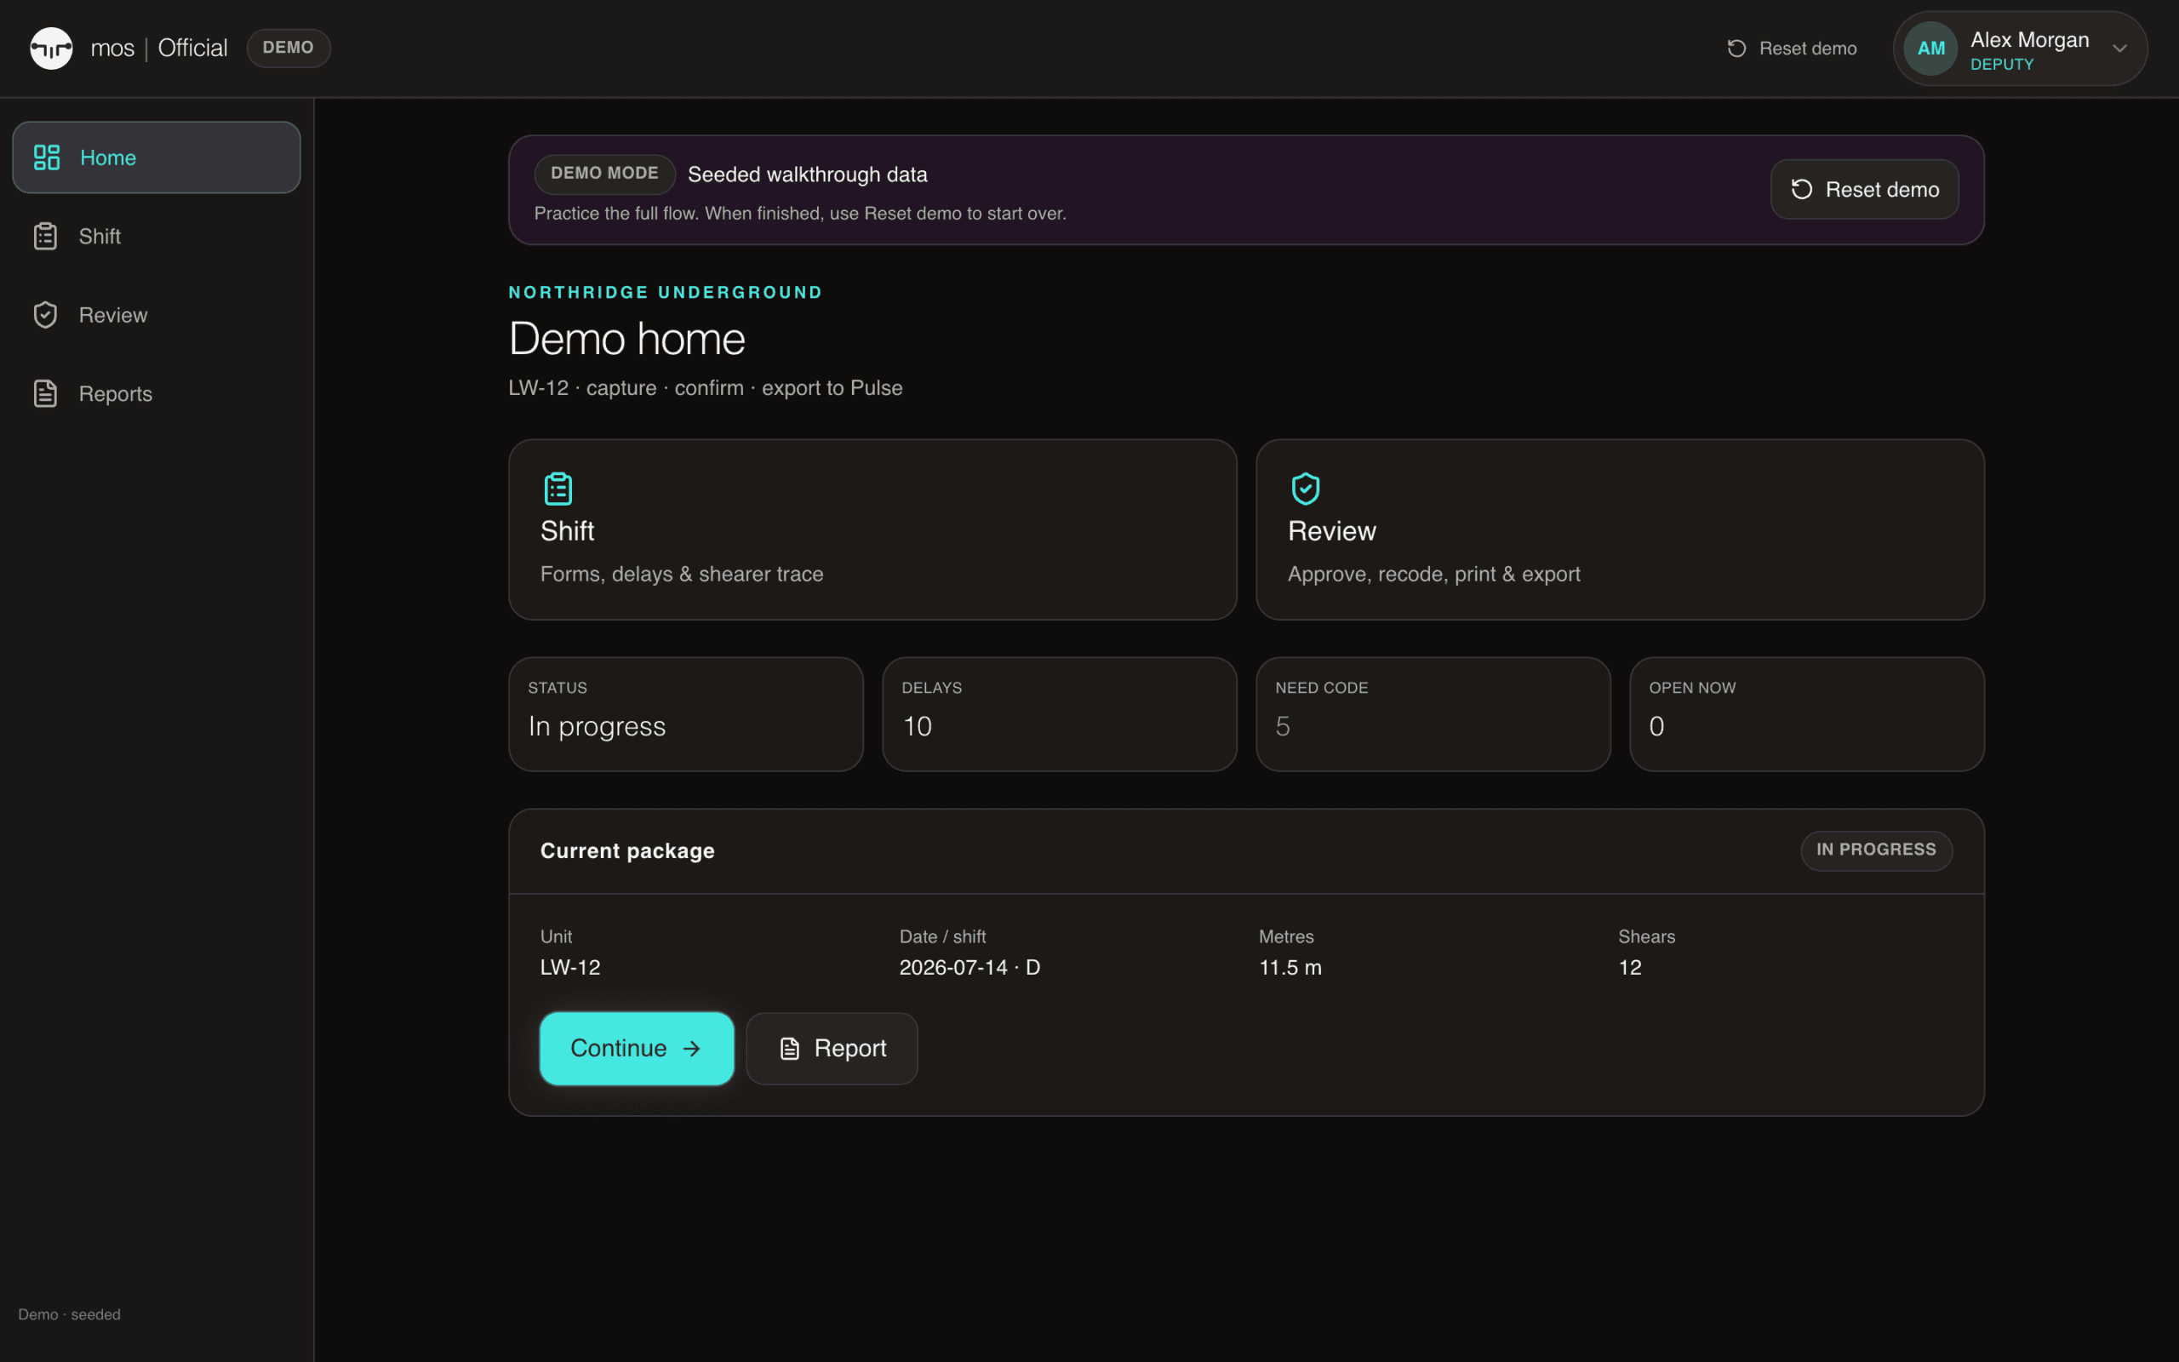Click the NORTHRIDGE UNDERGROUND heading

pyautogui.click(x=666, y=293)
